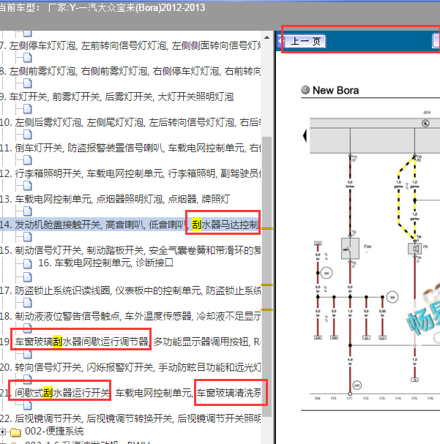Click the black left-arrow marker on the diagram edge
The width and height of the screenshot is (440, 444).
coord(305,135)
